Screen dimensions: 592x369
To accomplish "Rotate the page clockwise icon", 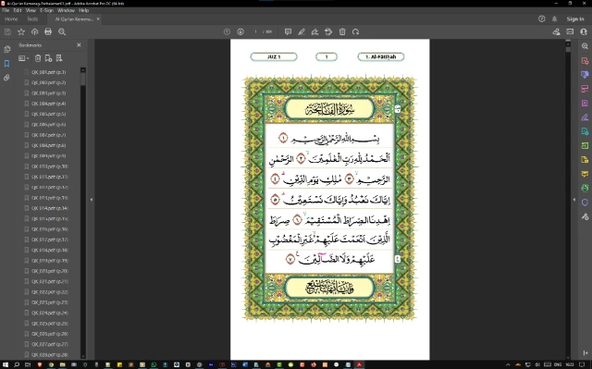I will click(355, 32).
